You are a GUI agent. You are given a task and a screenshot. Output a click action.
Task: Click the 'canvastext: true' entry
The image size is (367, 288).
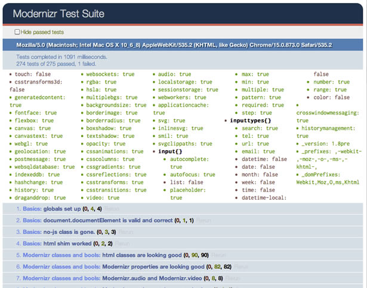tap(39, 136)
